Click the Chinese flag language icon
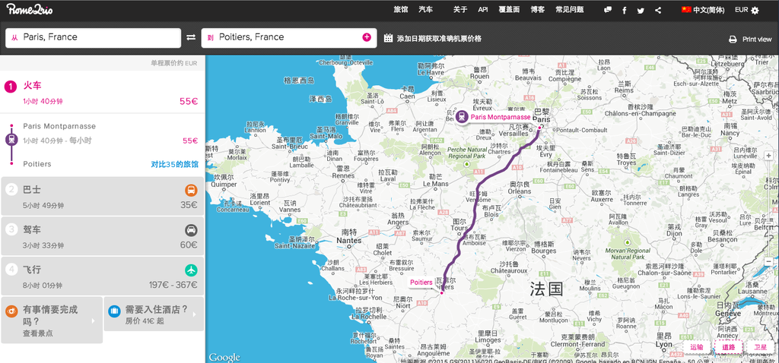 687,9
